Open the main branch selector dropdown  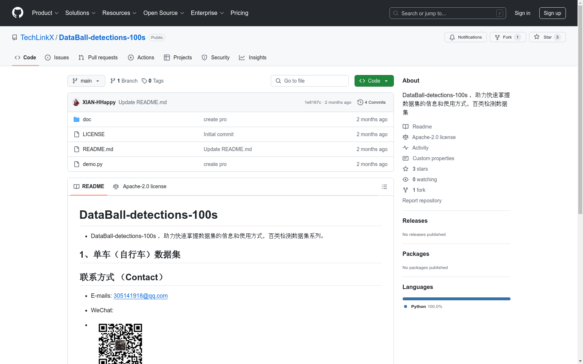pos(86,81)
